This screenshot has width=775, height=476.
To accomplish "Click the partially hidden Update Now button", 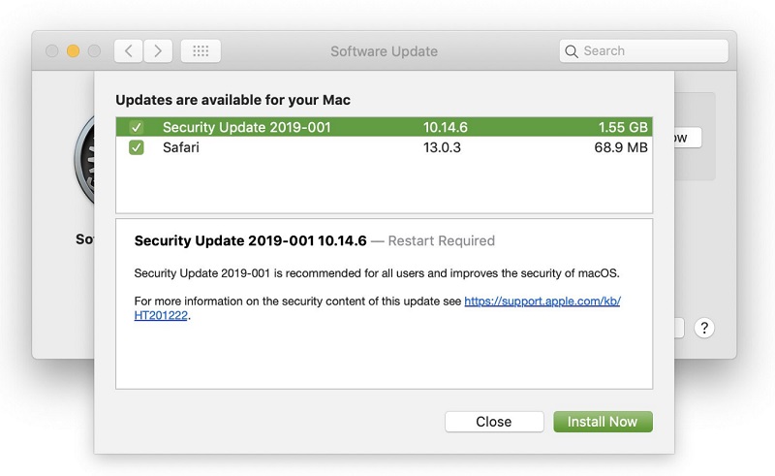I will pos(687,138).
